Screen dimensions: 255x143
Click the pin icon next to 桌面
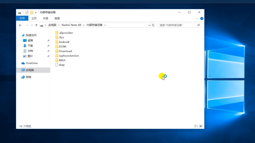coord(48,41)
